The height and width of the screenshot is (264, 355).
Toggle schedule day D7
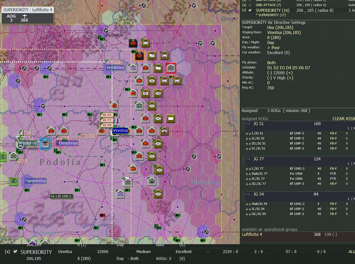(308, 68)
